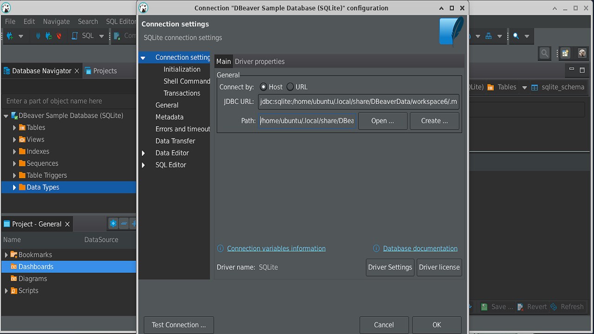
Task: Expand the SQL Editor settings node
Action: coord(143,165)
